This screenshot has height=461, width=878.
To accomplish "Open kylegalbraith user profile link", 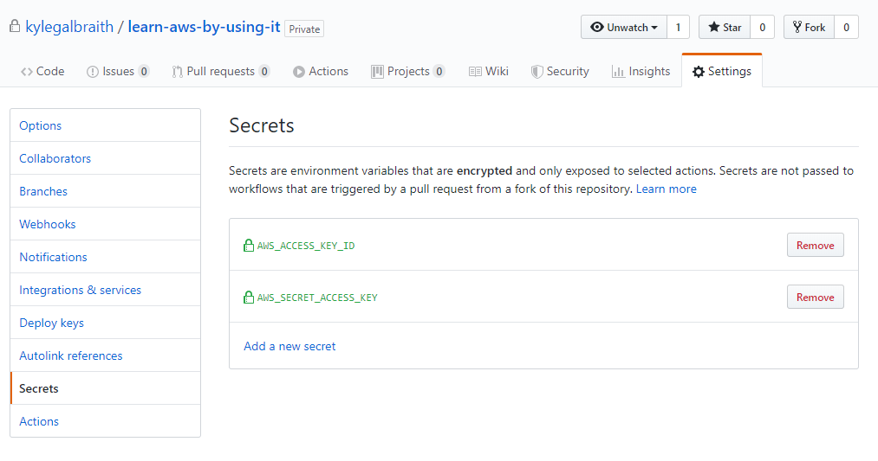I will (x=69, y=26).
